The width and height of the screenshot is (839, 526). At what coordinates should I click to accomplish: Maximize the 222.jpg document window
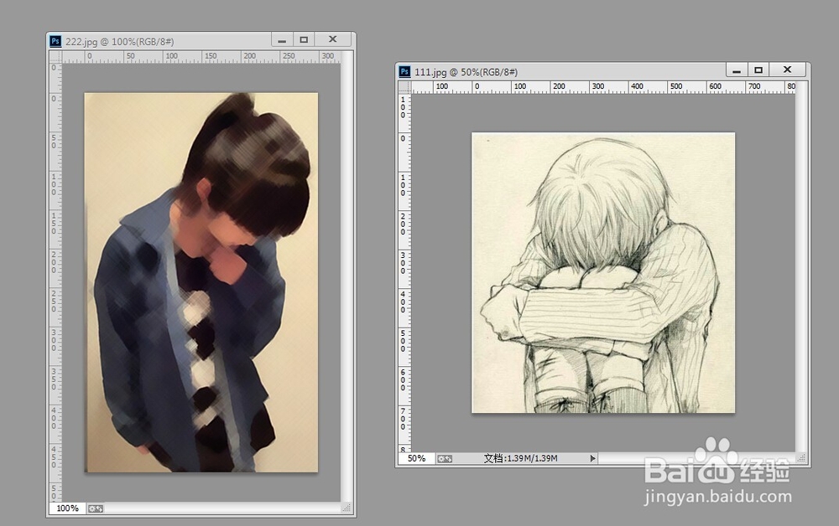304,39
